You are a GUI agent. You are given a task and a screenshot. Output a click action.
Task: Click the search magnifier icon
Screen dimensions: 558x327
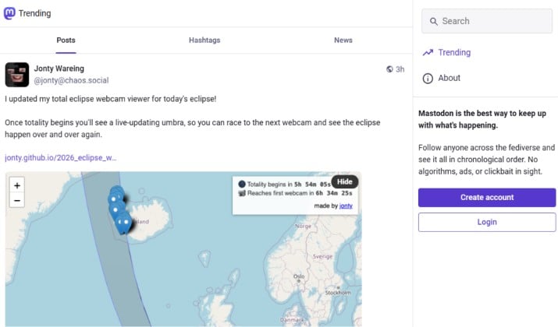tap(433, 21)
